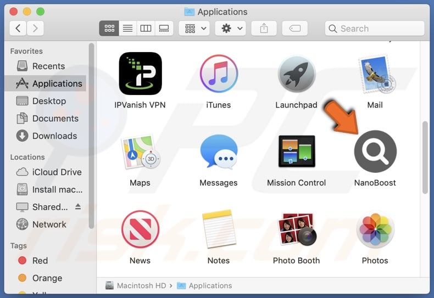Select the Maps app icon
The image size is (434, 298).
141,152
